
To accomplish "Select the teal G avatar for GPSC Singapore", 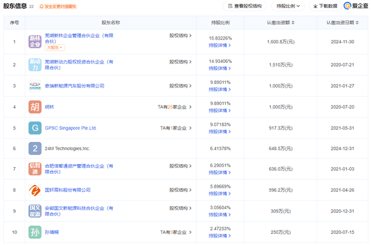I will pos(35,128).
